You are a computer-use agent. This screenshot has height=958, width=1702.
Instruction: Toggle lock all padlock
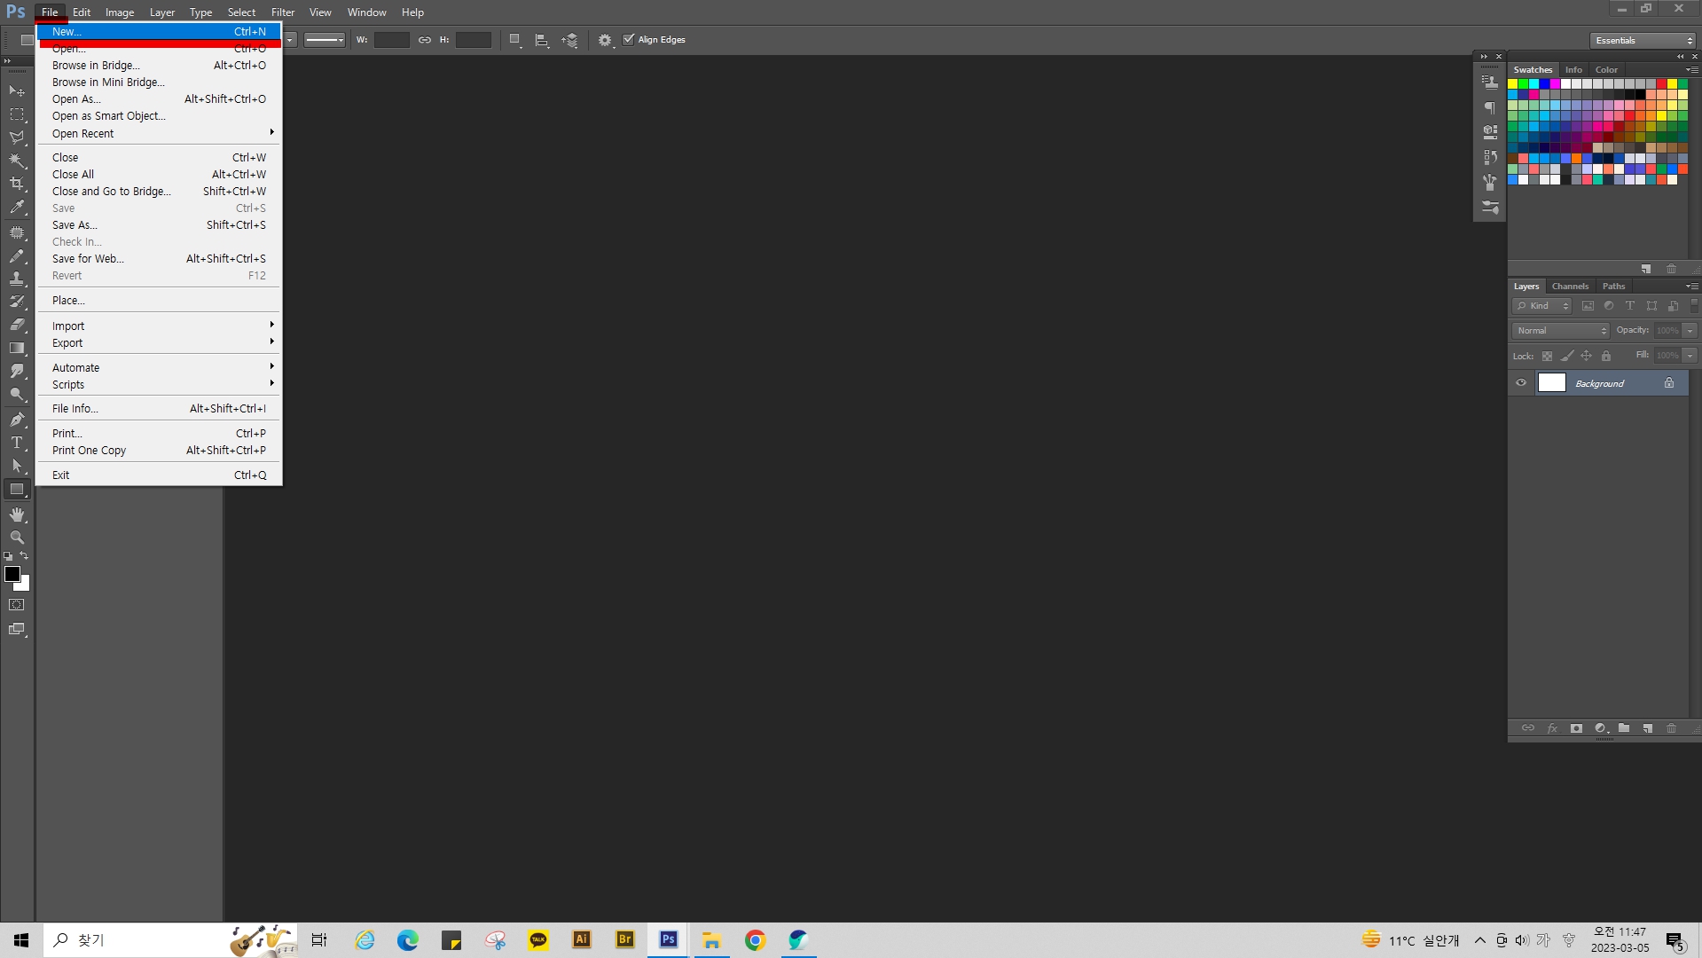pos(1606,356)
